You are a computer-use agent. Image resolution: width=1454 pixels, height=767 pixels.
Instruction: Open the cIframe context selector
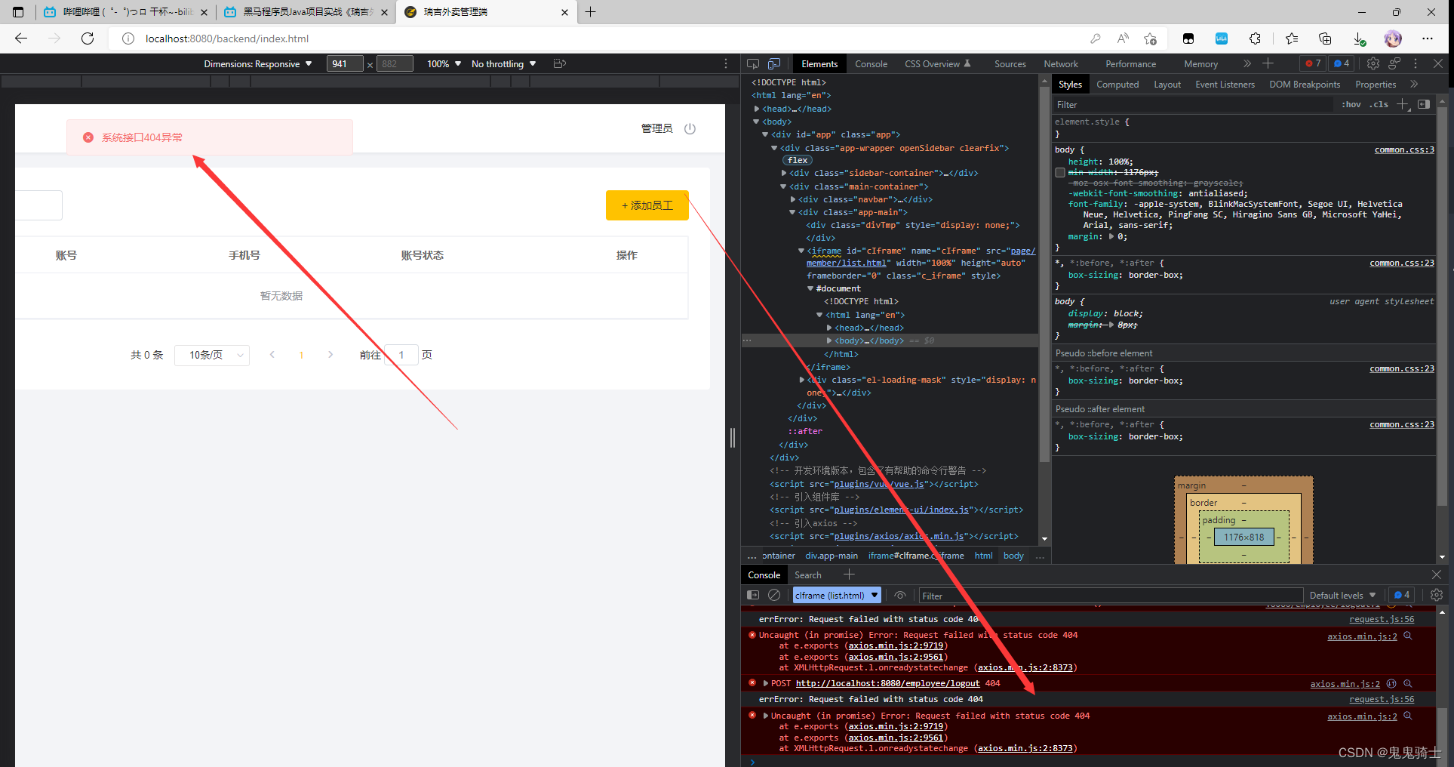[836, 595]
